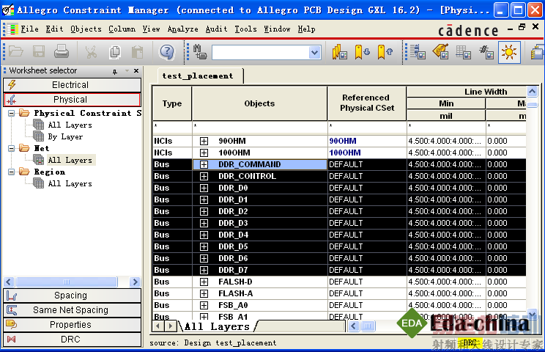The image size is (545, 352).
Task: Expand the 90OHM net class row
Action: (204, 141)
